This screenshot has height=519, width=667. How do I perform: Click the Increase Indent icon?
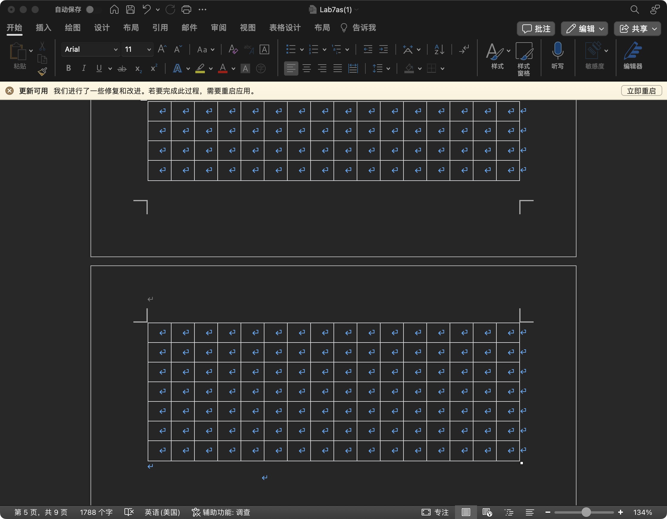pos(384,49)
